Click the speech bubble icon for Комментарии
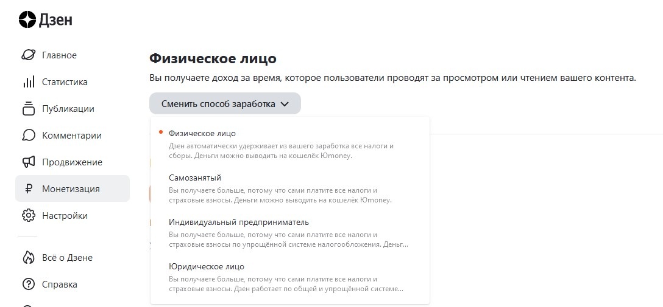The height and width of the screenshot is (307, 663). [x=28, y=136]
